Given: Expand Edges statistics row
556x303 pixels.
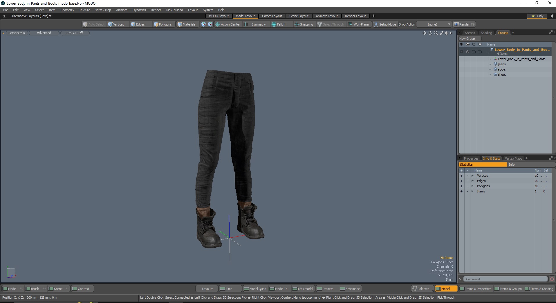Looking at the screenshot, I should pos(472,181).
